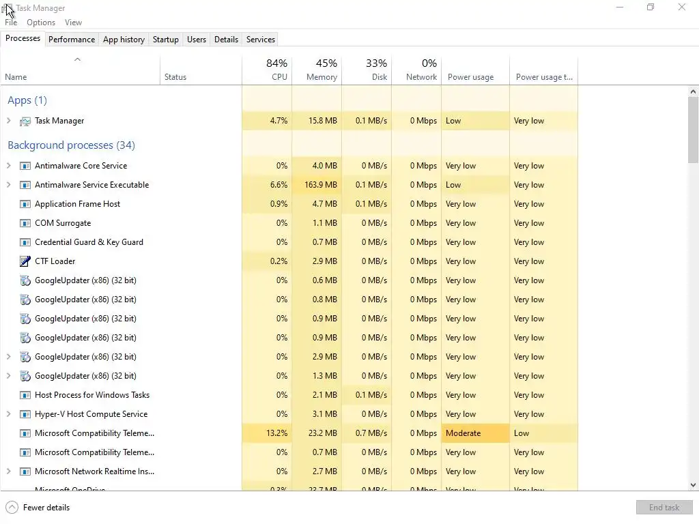The image size is (699, 524).
Task: Switch to the Startup tab
Action: [166, 39]
